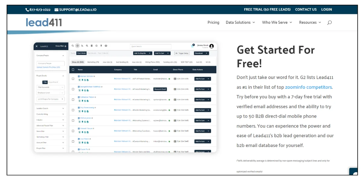This screenshot has width=362, height=181.
Task: Open the shopping cart icon with badge
Action: click(192, 46)
